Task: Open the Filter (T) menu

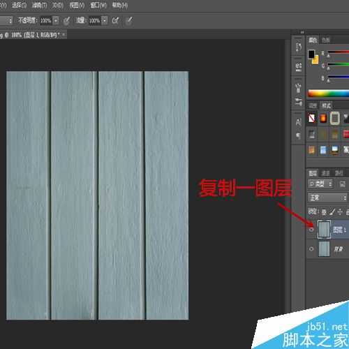Action: 40,6
